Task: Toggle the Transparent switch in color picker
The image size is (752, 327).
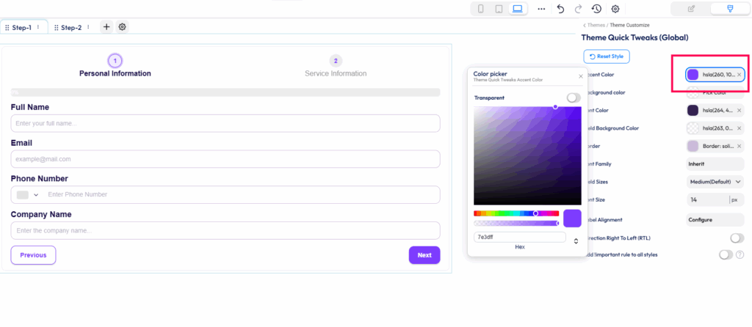Action: (x=573, y=98)
